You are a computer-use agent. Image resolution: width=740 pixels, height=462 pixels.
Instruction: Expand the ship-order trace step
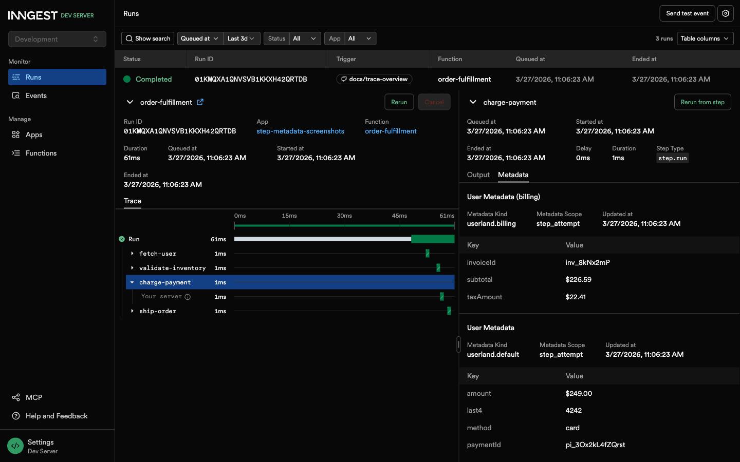tap(132, 311)
